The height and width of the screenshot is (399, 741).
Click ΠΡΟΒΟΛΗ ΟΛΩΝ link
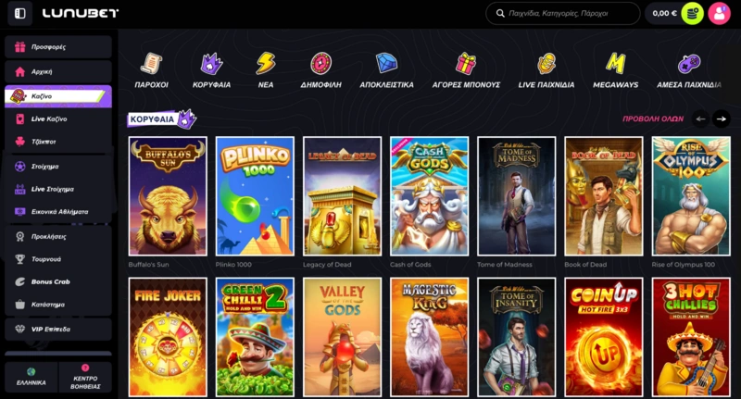click(x=653, y=119)
